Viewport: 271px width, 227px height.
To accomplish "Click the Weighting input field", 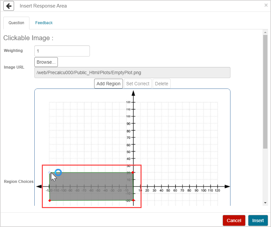I will [x=62, y=51].
